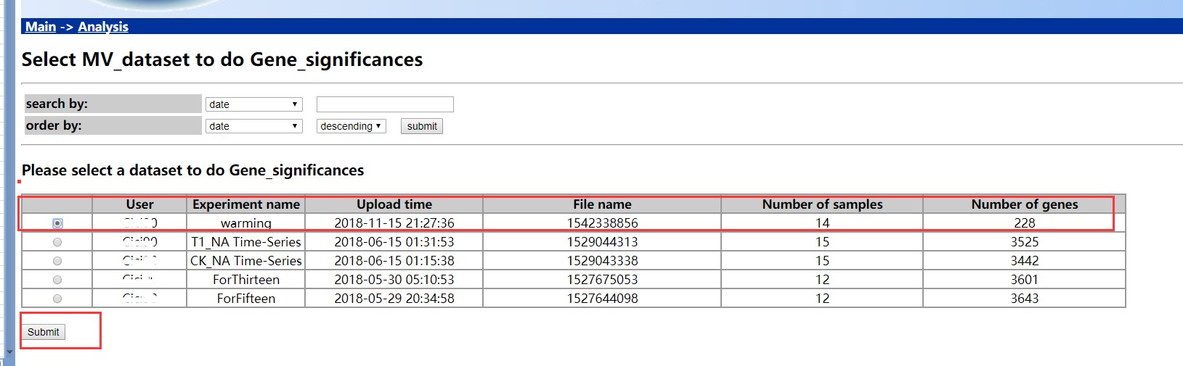Choose the CK_NA Time-Series radio button
The image size is (1183, 366).
tap(57, 261)
